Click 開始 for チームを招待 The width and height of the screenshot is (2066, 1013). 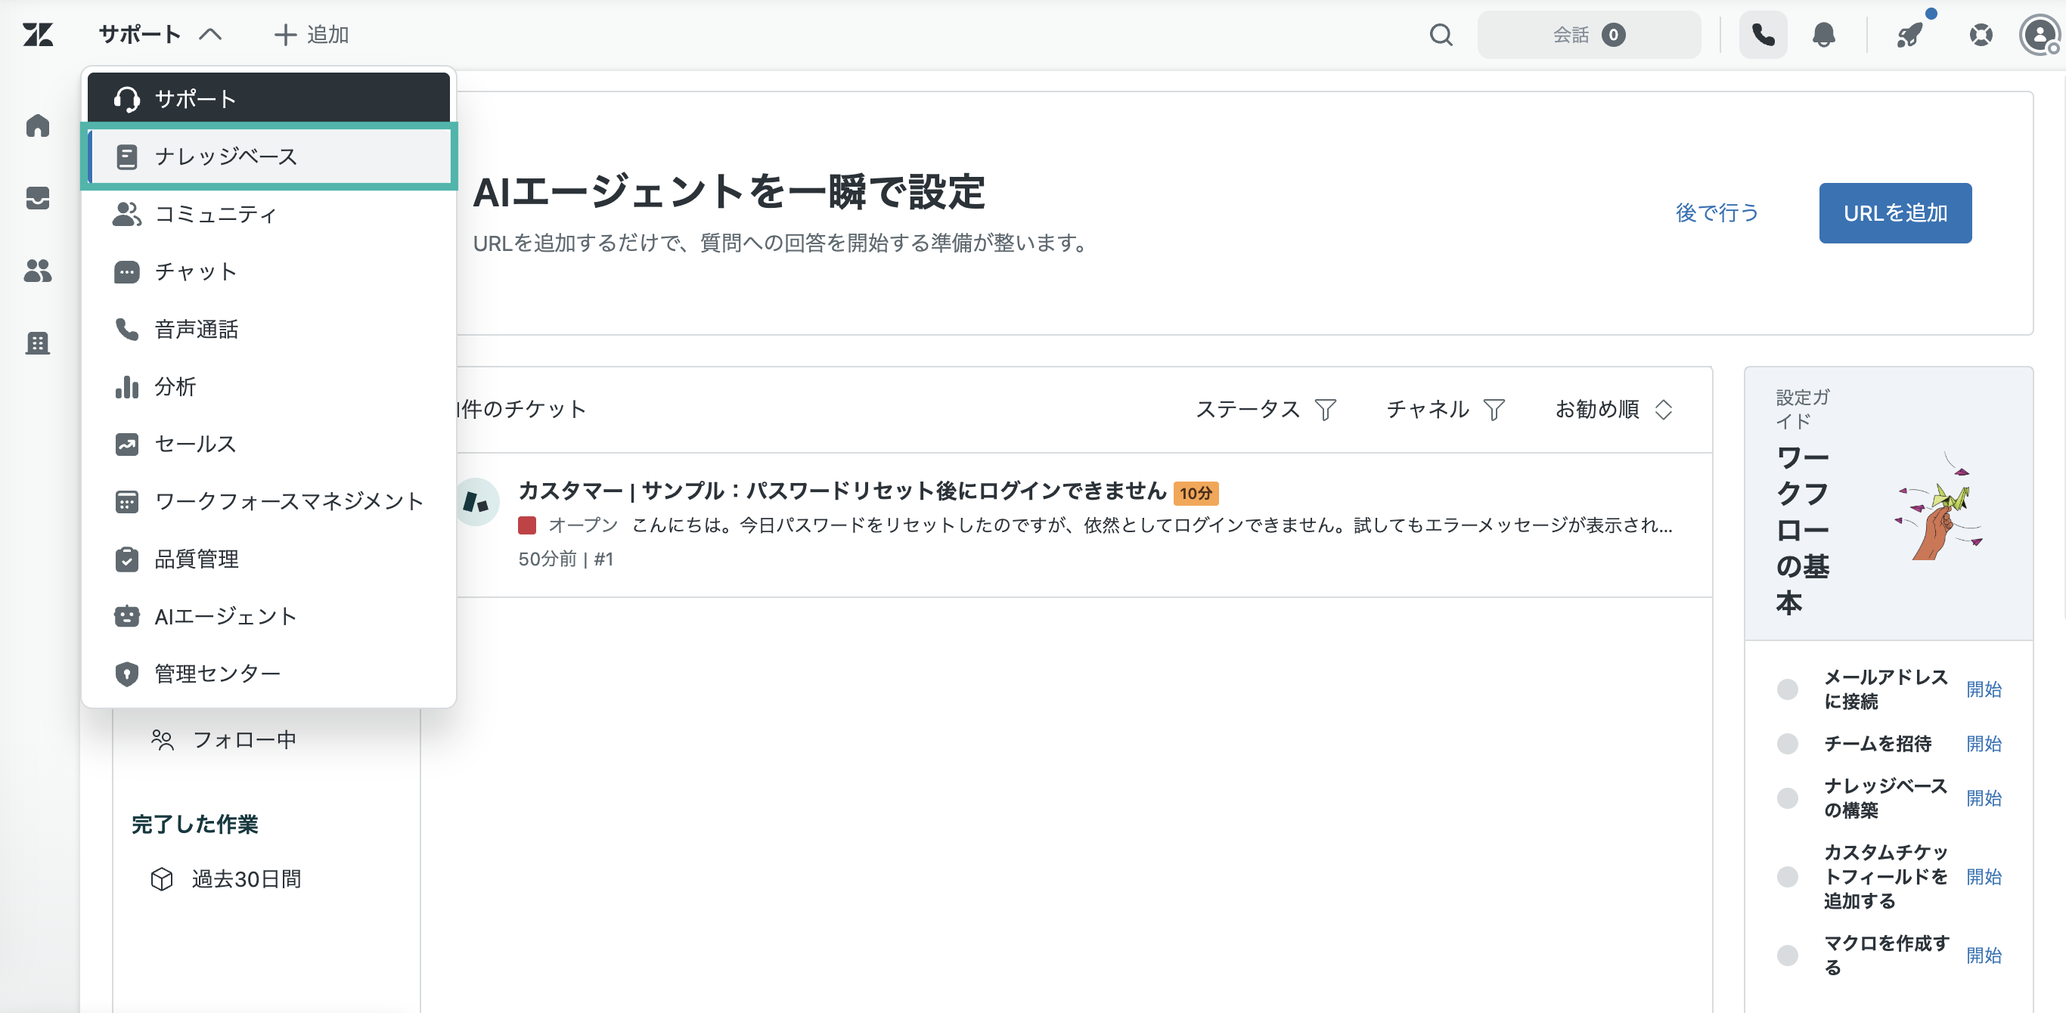pos(1984,744)
